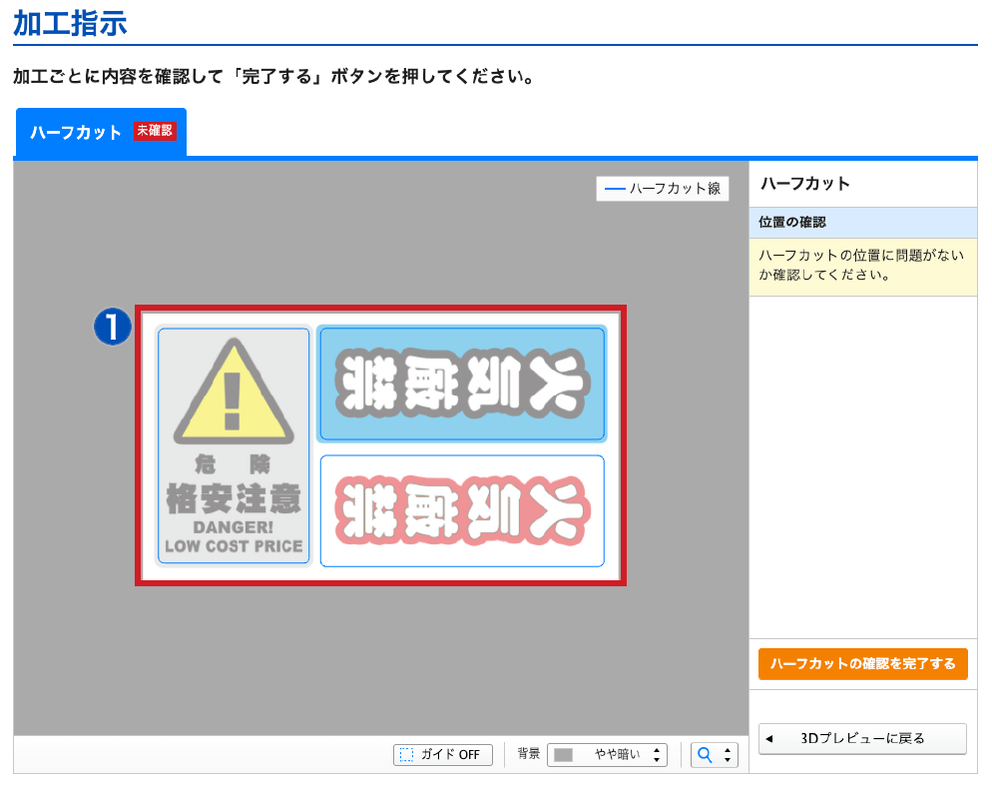Click the gray background color swatch

click(563, 755)
